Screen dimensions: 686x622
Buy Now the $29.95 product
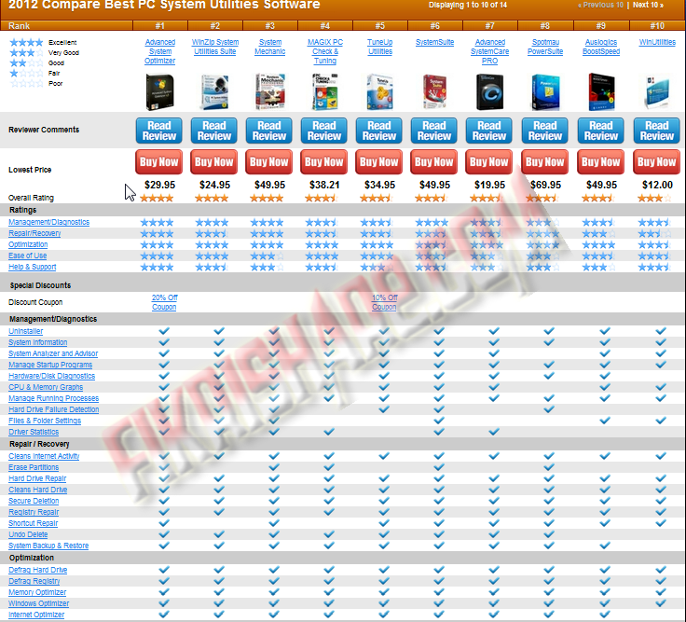tap(159, 162)
